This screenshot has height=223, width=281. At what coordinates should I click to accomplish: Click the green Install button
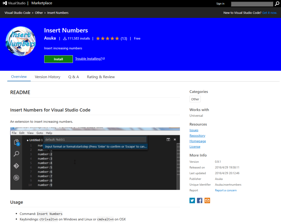[x=58, y=59]
